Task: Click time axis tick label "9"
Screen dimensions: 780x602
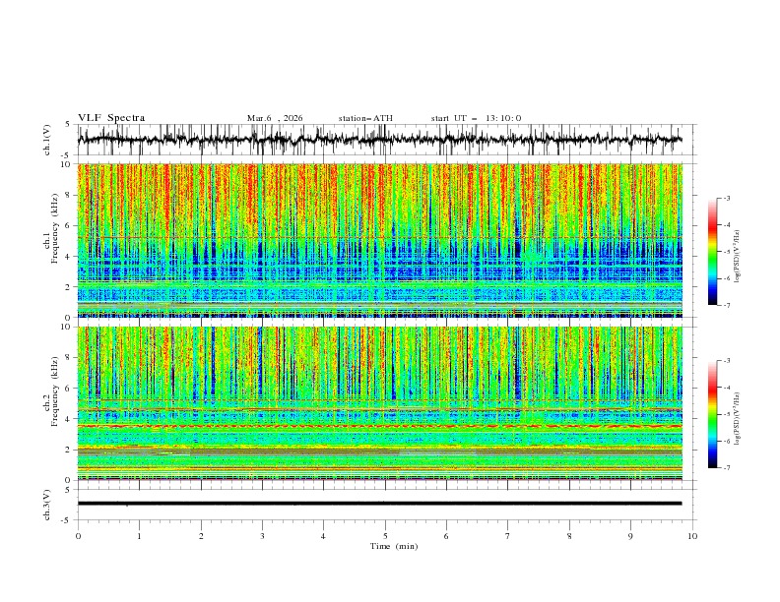Action: tap(630, 536)
